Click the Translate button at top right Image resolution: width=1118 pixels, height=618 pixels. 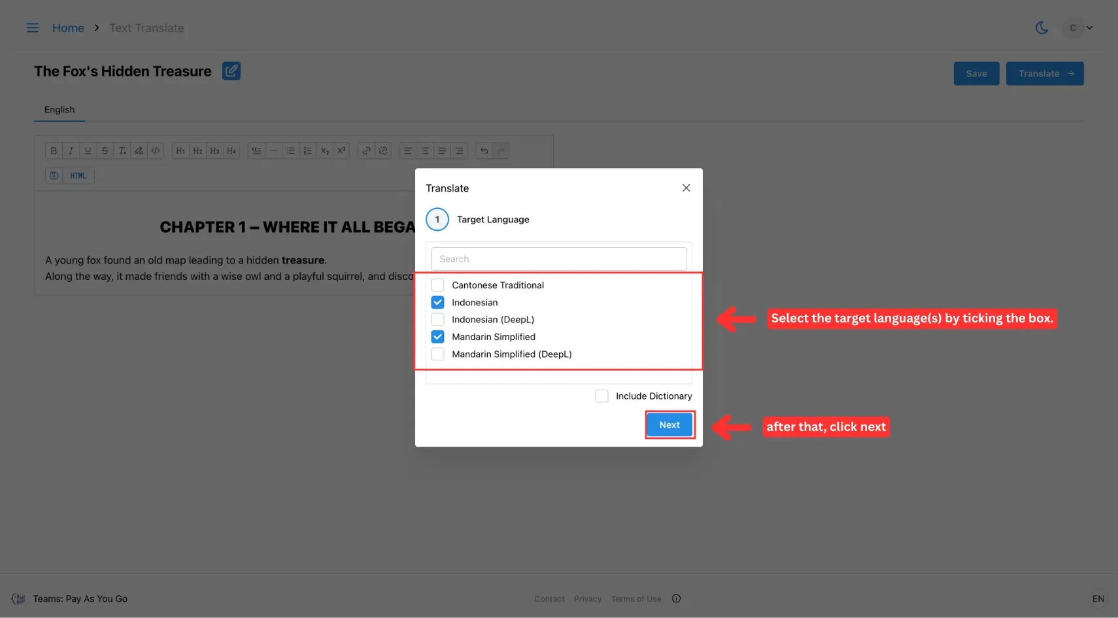coord(1045,73)
